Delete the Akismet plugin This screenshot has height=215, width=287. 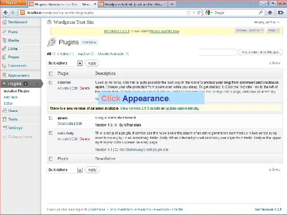[85, 88]
